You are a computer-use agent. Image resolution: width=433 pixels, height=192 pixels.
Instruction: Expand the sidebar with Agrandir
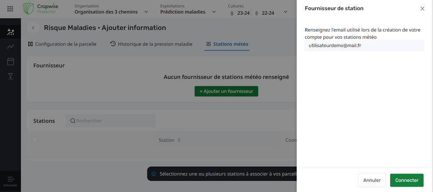click(x=10, y=180)
